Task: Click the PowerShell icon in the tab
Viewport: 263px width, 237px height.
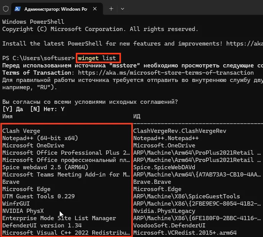Action: pos(18,9)
